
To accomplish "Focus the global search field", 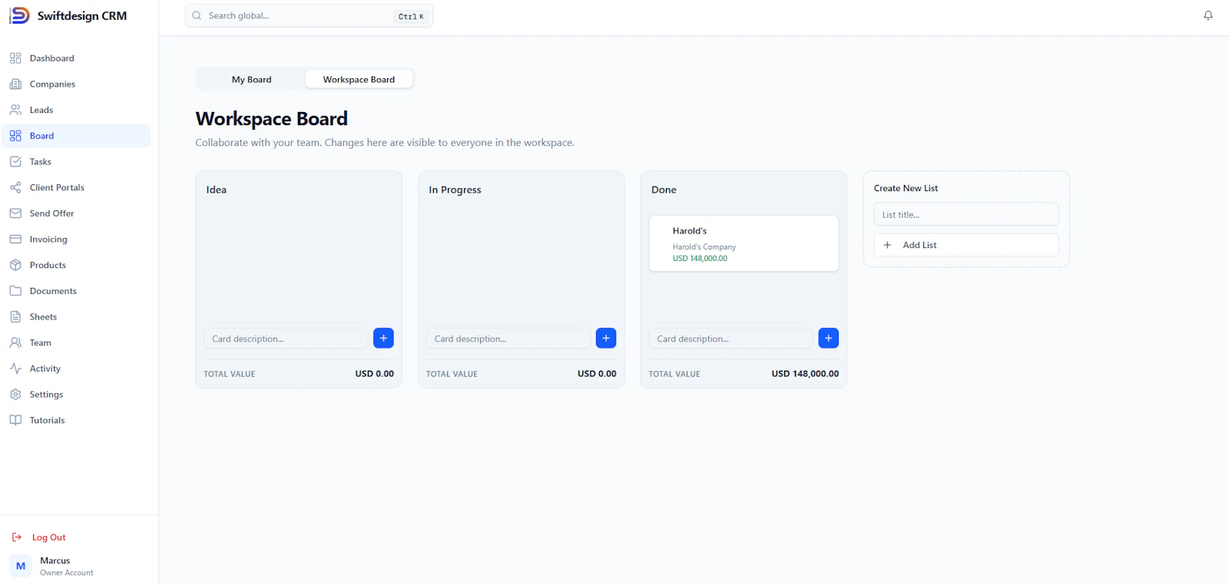I will [x=309, y=15].
